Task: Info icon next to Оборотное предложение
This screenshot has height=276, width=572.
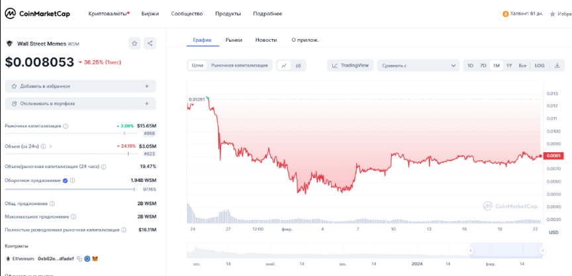Action: pos(72,181)
